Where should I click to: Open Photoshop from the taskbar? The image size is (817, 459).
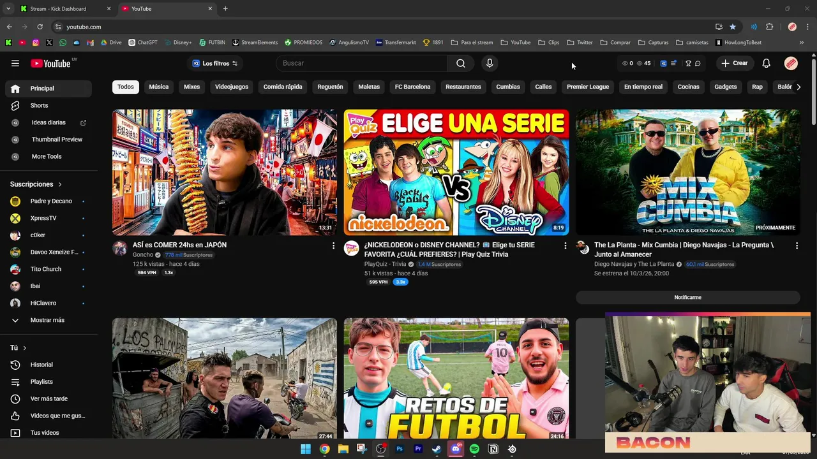pos(400,449)
